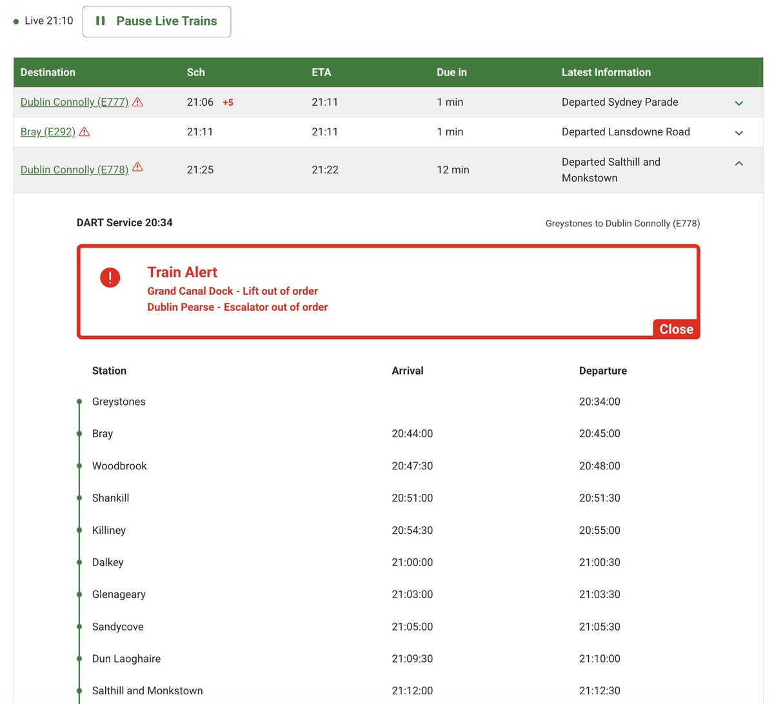
Task: Click the 12 min due value
Action: click(x=453, y=170)
